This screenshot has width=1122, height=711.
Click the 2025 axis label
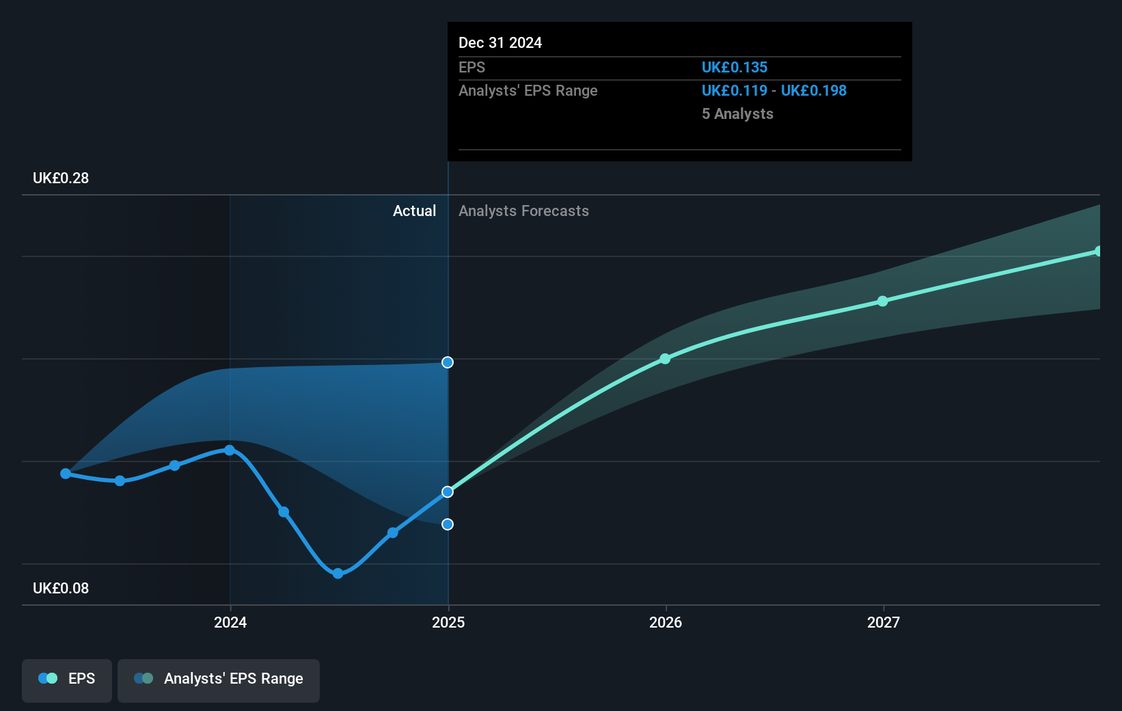point(448,623)
